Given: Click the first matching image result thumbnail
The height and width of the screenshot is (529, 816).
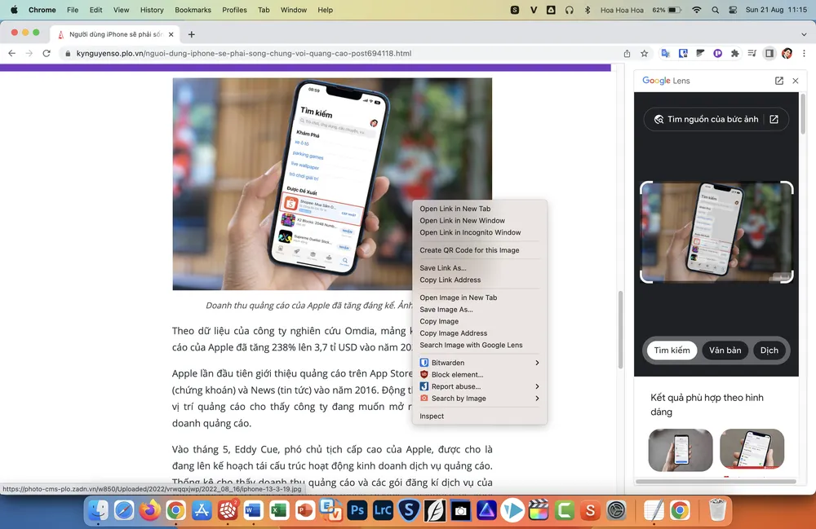Looking at the screenshot, I should point(680,449).
